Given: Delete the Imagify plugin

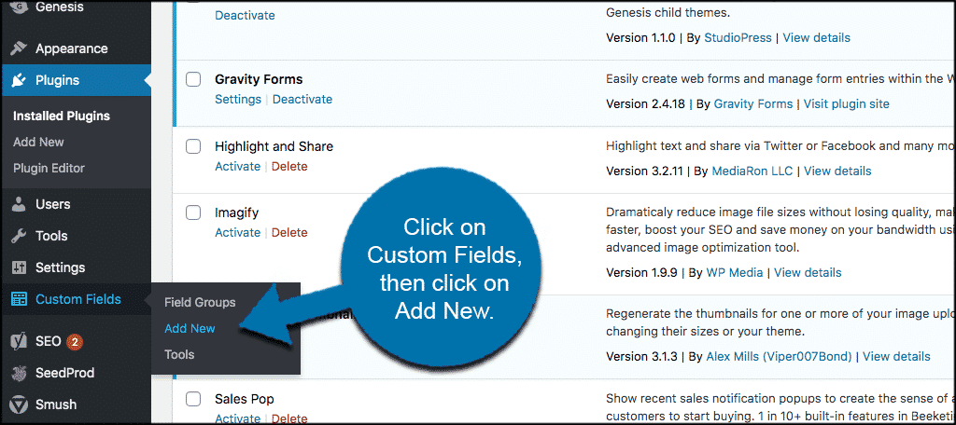Looking at the screenshot, I should click(x=289, y=233).
